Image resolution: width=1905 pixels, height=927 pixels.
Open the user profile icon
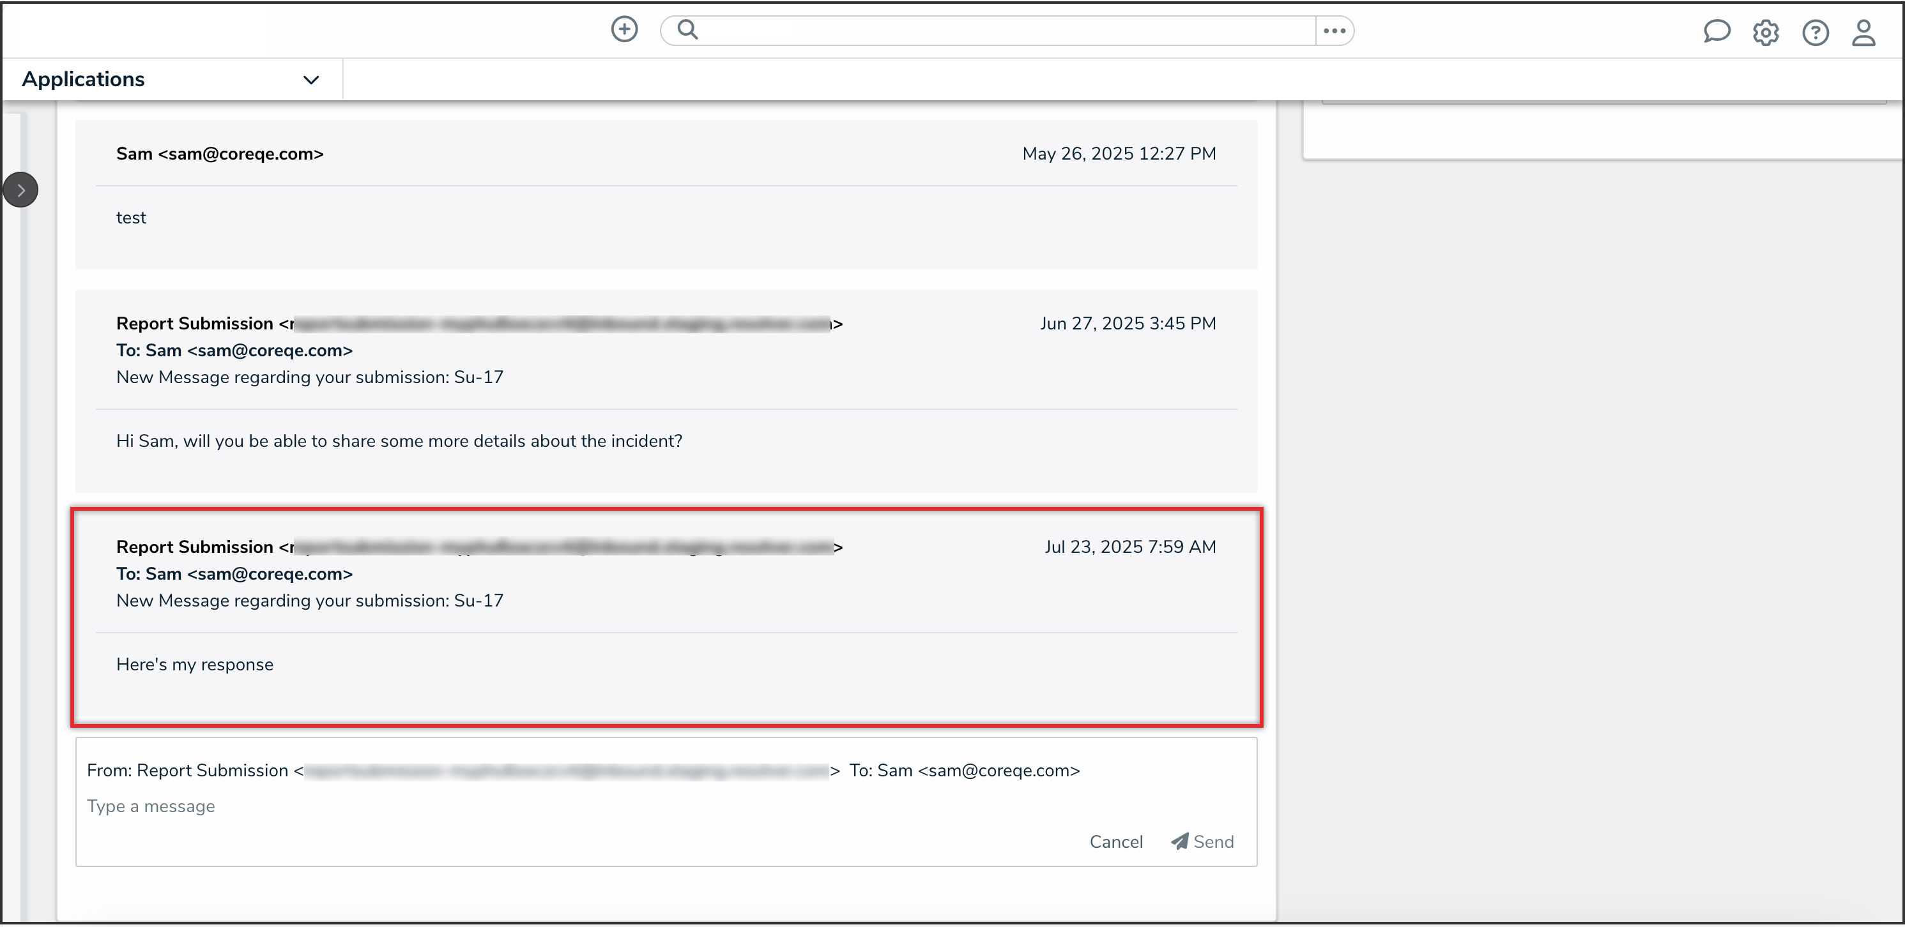pos(1864,33)
